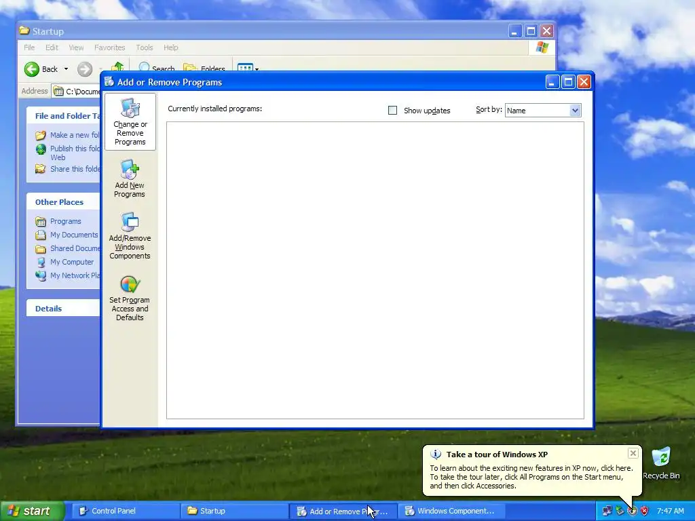This screenshot has height=521, width=695.
Task: Open Programs under Other Places
Action: (x=58, y=221)
